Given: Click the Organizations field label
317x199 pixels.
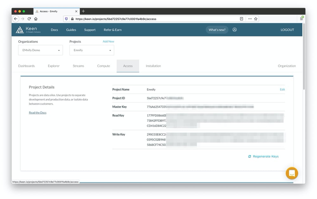Looking at the screenshot, I should [x=28, y=41].
